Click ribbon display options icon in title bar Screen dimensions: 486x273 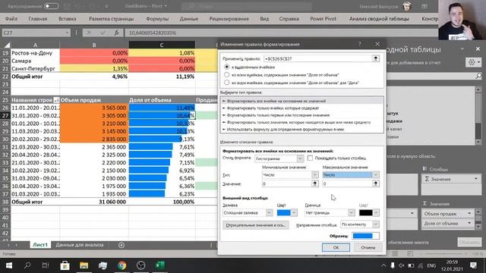tap(424, 6)
